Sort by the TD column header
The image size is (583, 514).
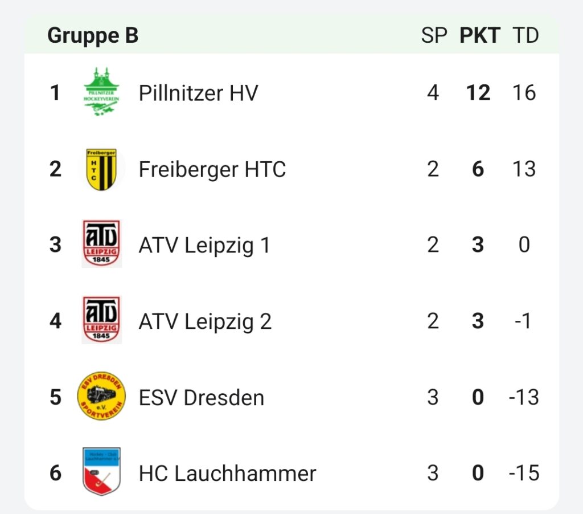[525, 36]
